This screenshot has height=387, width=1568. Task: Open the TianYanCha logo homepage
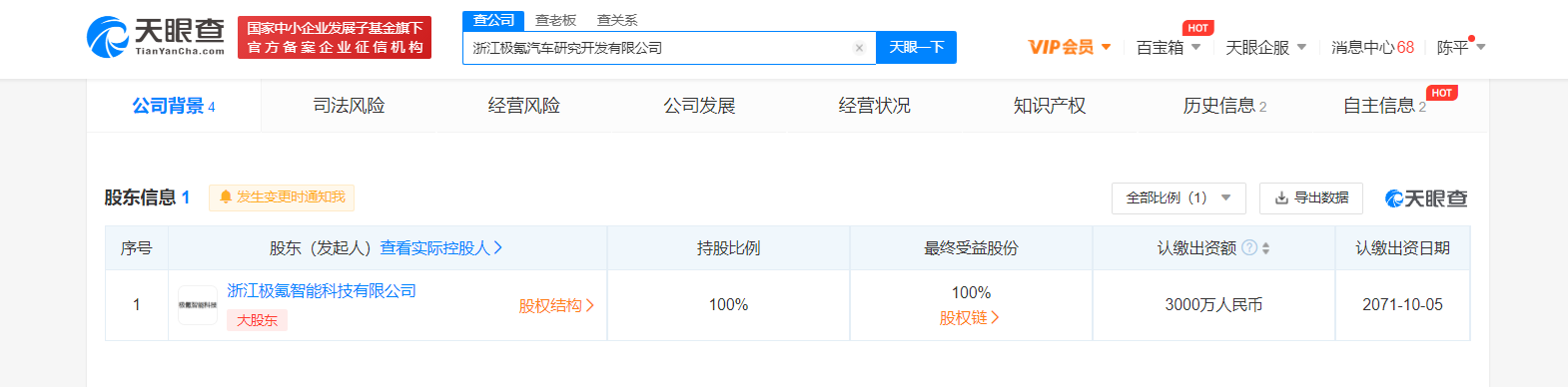point(156,37)
